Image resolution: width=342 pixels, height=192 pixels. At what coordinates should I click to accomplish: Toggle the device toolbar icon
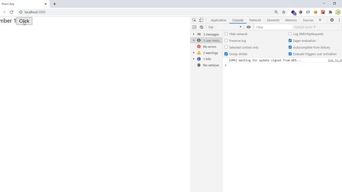(x=201, y=20)
